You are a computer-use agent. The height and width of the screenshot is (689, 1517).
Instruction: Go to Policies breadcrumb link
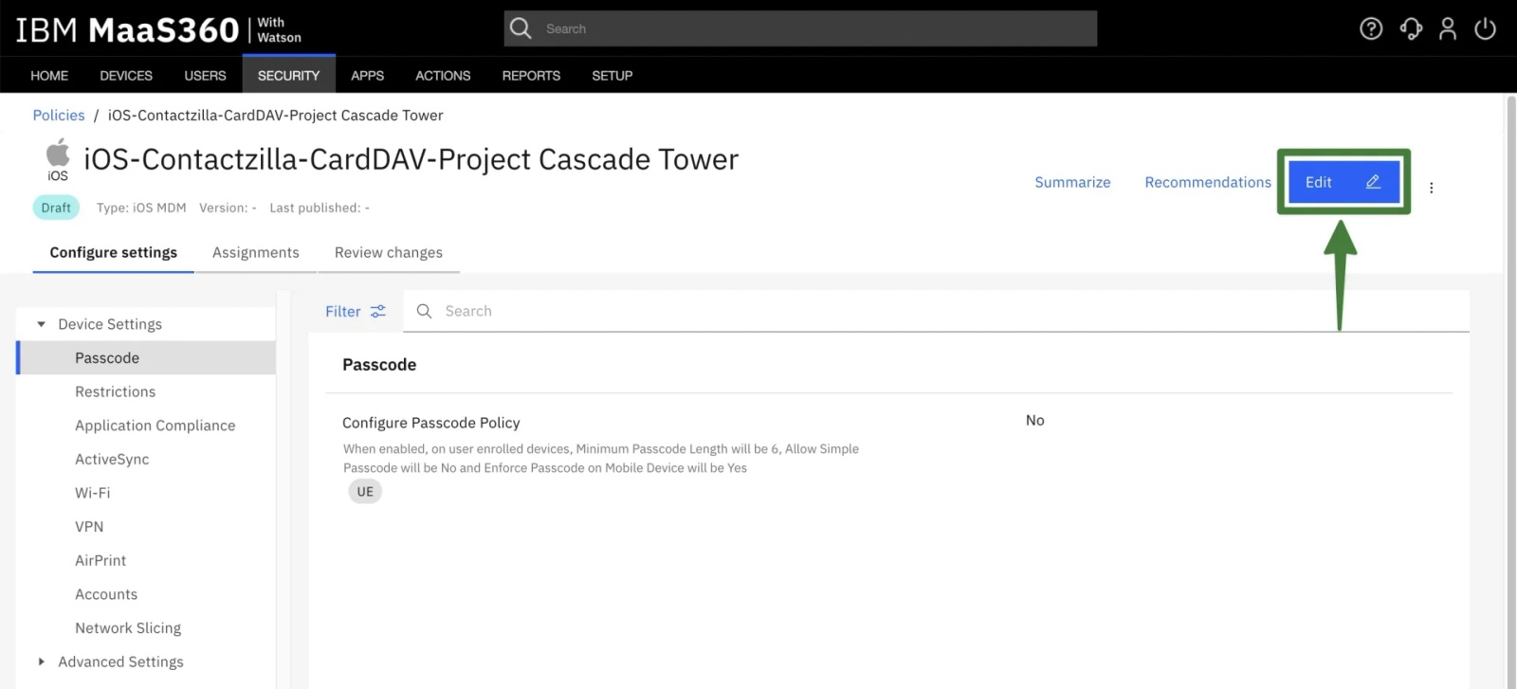59,115
